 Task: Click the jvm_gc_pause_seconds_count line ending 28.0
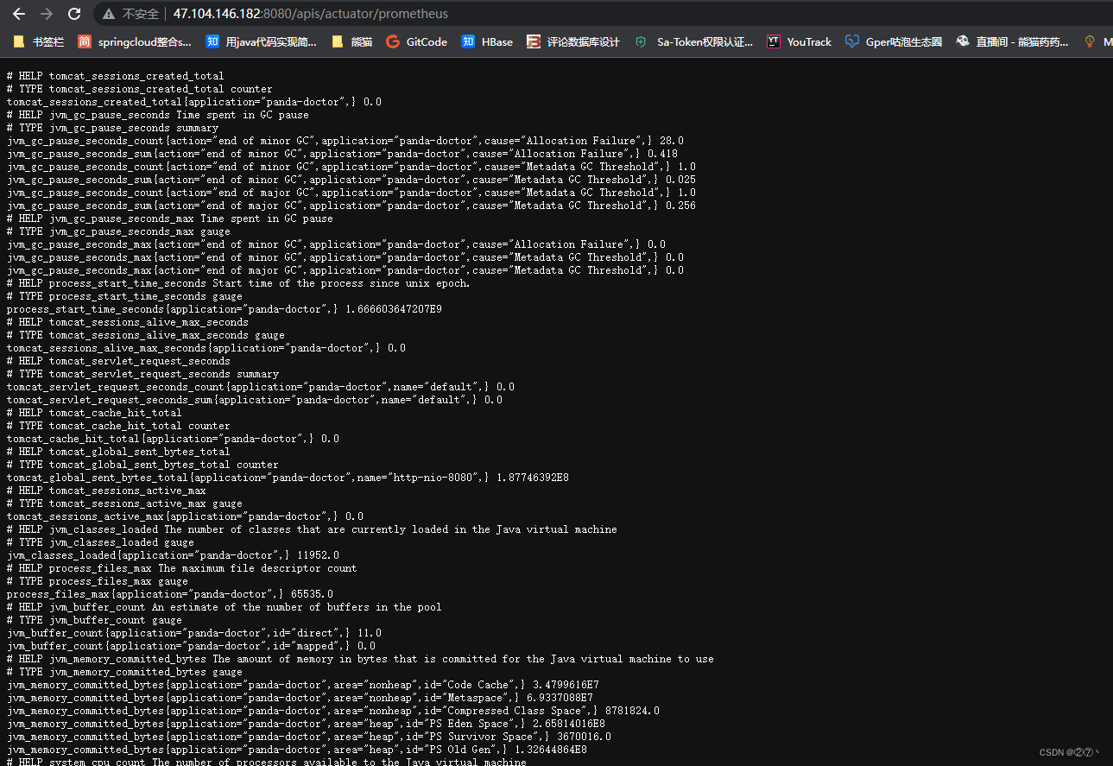pos(345,141)
